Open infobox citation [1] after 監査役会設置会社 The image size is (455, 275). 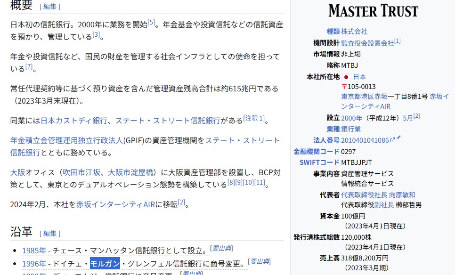pyautogui.click(x=397, y=41)
